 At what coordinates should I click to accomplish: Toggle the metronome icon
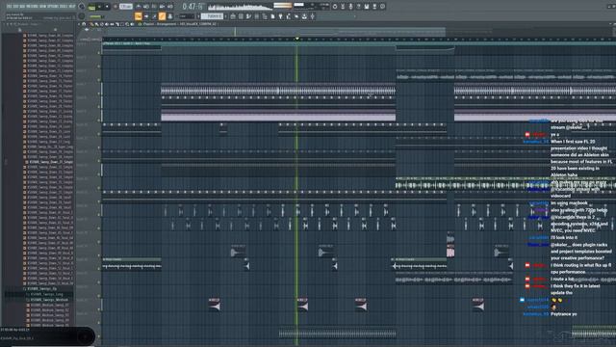[x=138, y=7]
